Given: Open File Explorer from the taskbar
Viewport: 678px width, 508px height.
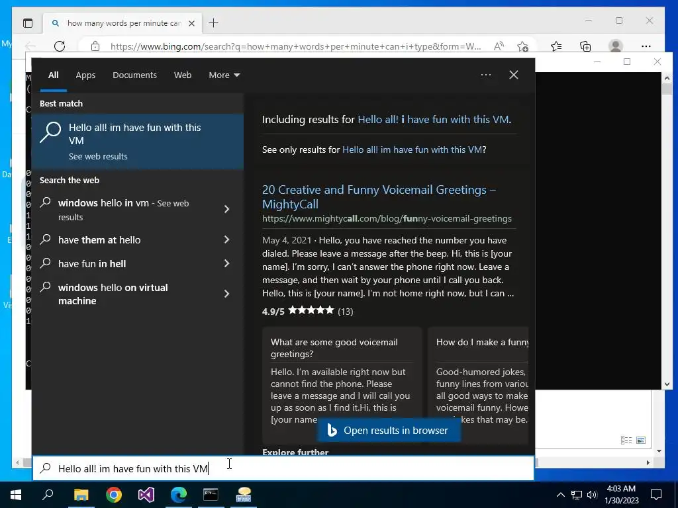Looking at the screenshot, I should point(81,495).
